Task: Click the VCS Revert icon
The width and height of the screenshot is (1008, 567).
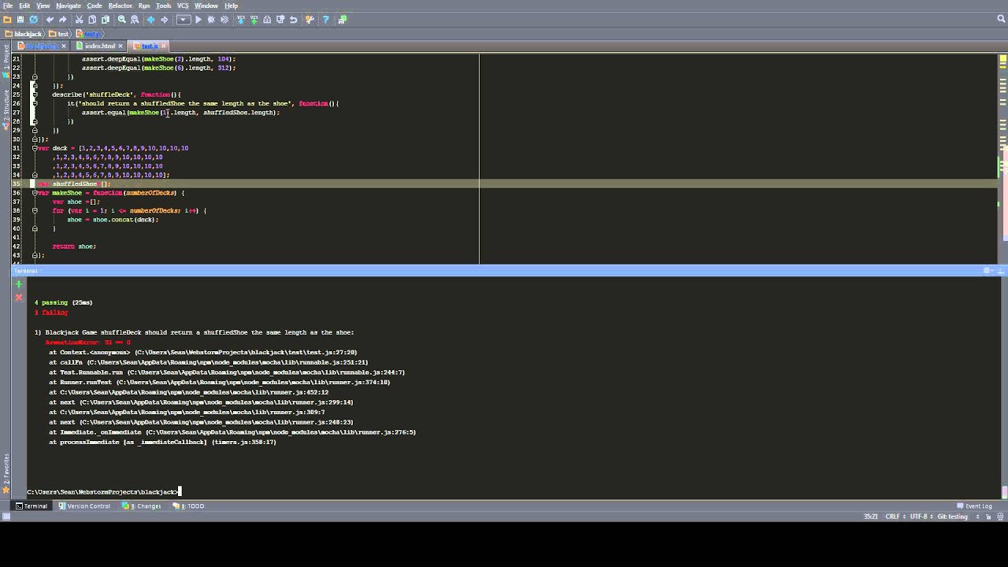Action: click(294, 20)
